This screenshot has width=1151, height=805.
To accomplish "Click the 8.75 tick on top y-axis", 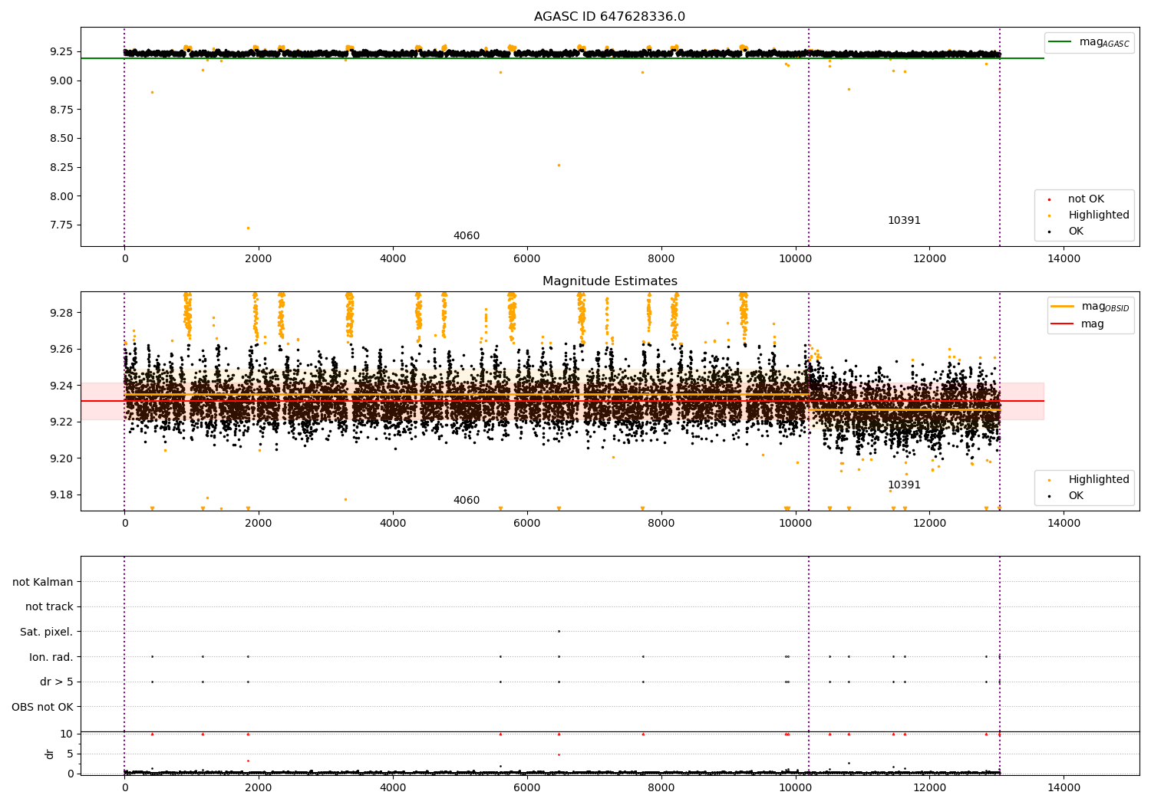I will coord(61,110).
